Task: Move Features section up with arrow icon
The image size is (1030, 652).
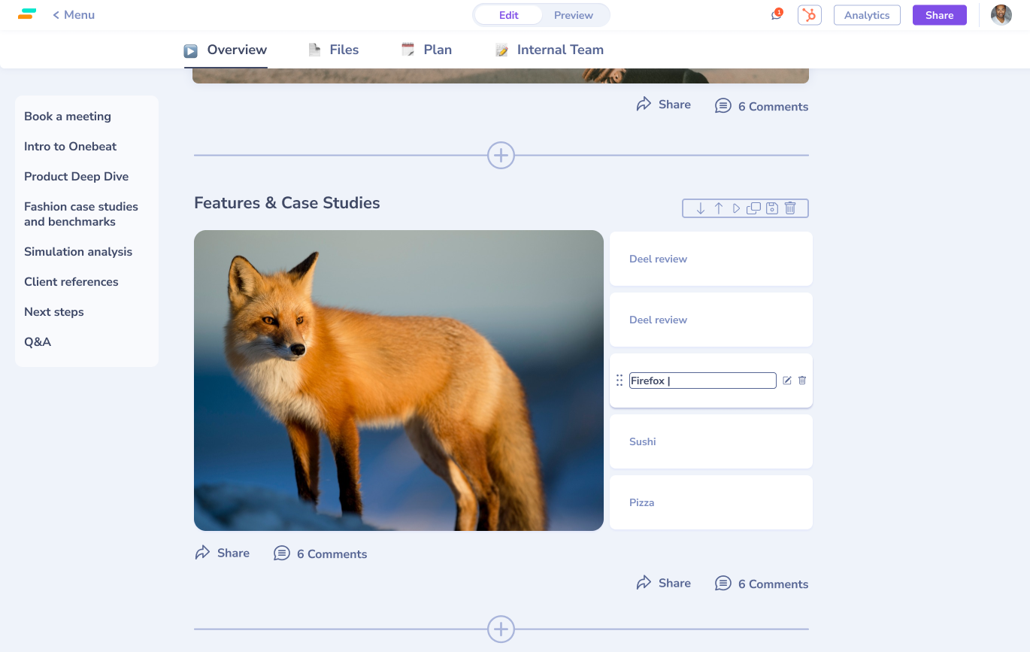Action: click(x=718, y=208)
